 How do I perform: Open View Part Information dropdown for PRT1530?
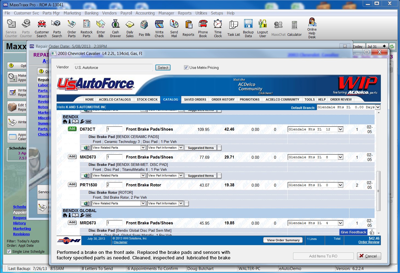tap(165, 203)
